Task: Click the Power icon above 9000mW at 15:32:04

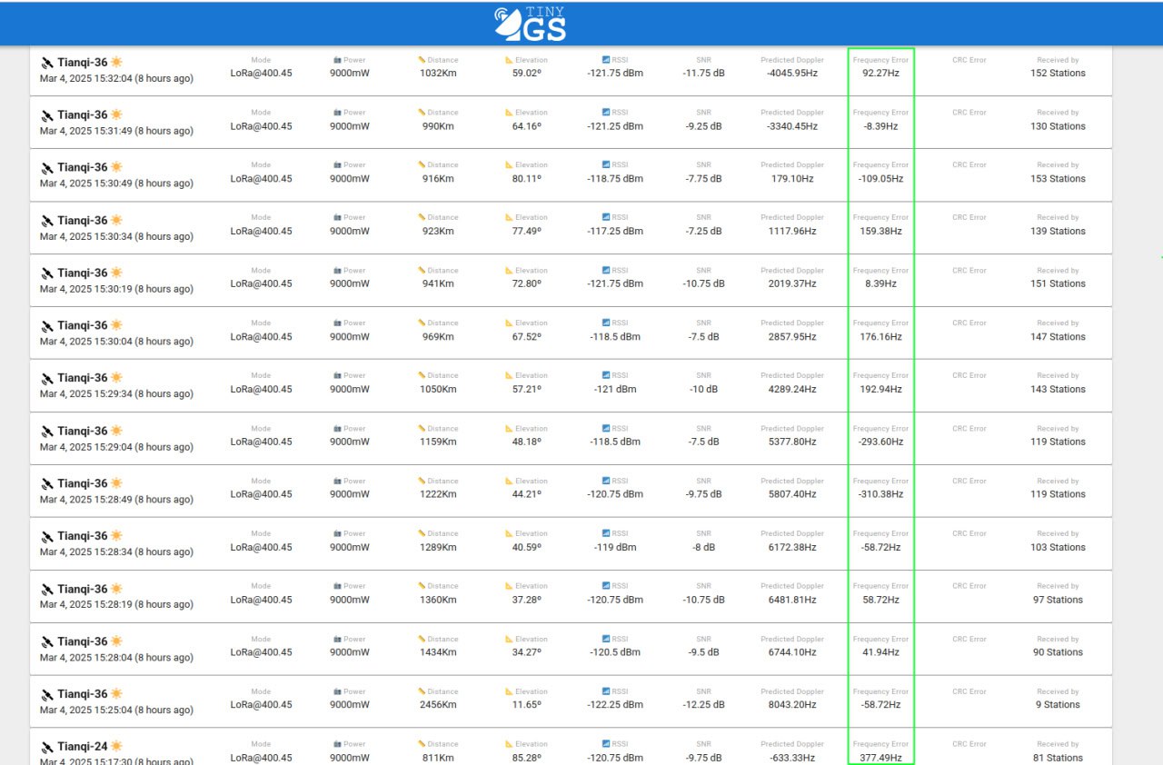Action: pyautogui.click(x=338, y=60)
